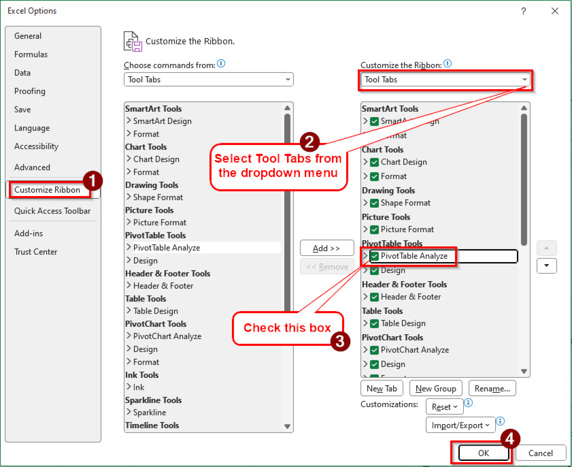Move selected tab down using arrow button
Image resolution: width=572 pixels, height=467 pixels.
point(547,266)
